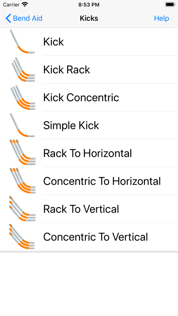
Task: Select Rack To Vertical row label
Action: (x=81, y=209)
